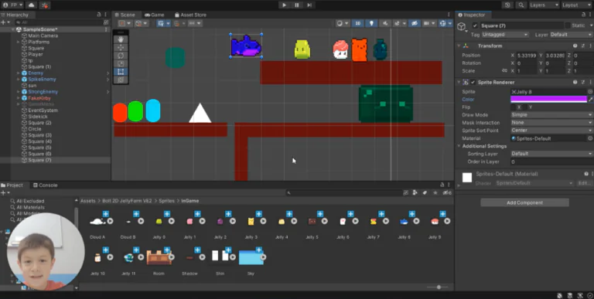Collapse the Additional Settings section
594x299 pixels.
[x=459, y=146]
